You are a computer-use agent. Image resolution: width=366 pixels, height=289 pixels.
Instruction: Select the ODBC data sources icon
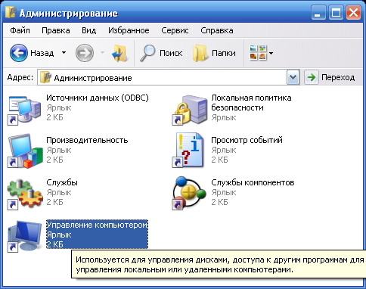(x=24, y=110)
